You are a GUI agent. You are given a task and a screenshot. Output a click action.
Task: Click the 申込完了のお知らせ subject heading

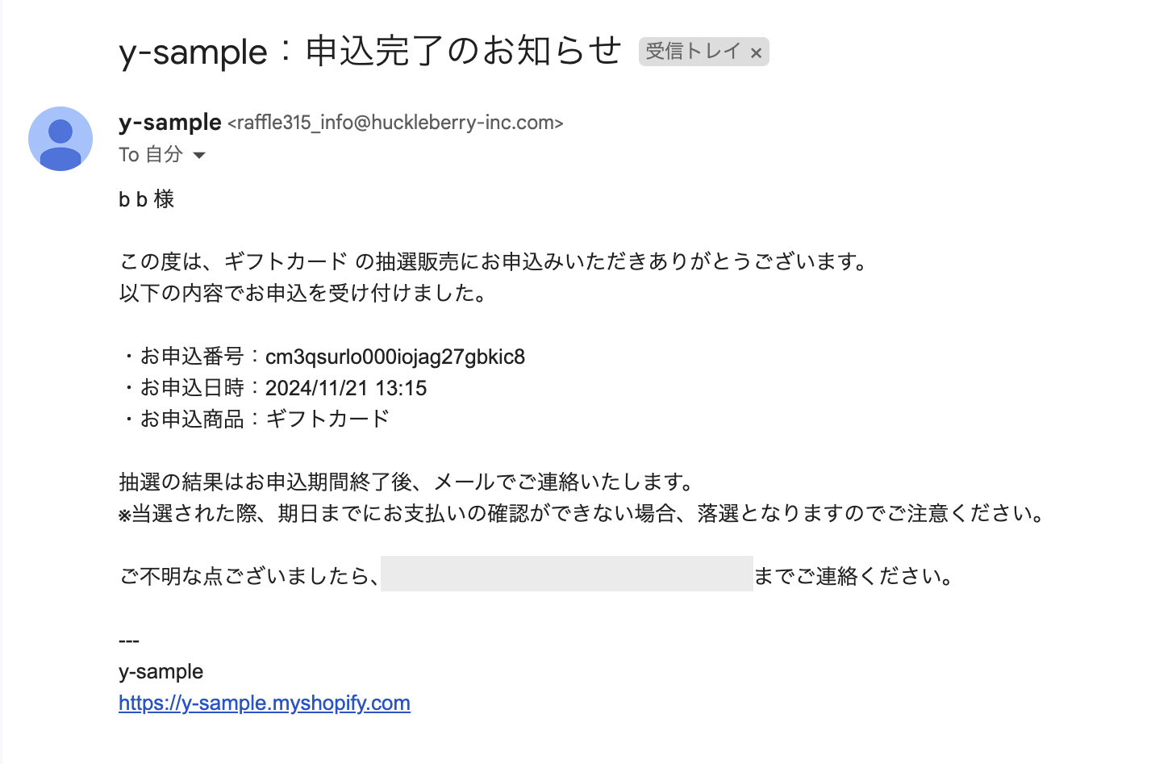point(370,52)
